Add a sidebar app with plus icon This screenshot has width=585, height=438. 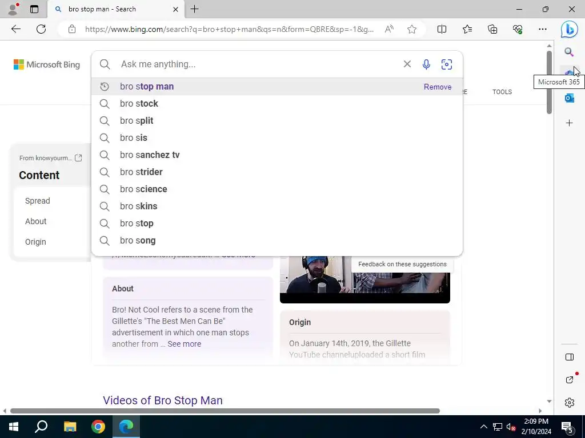tap(569, 123)
